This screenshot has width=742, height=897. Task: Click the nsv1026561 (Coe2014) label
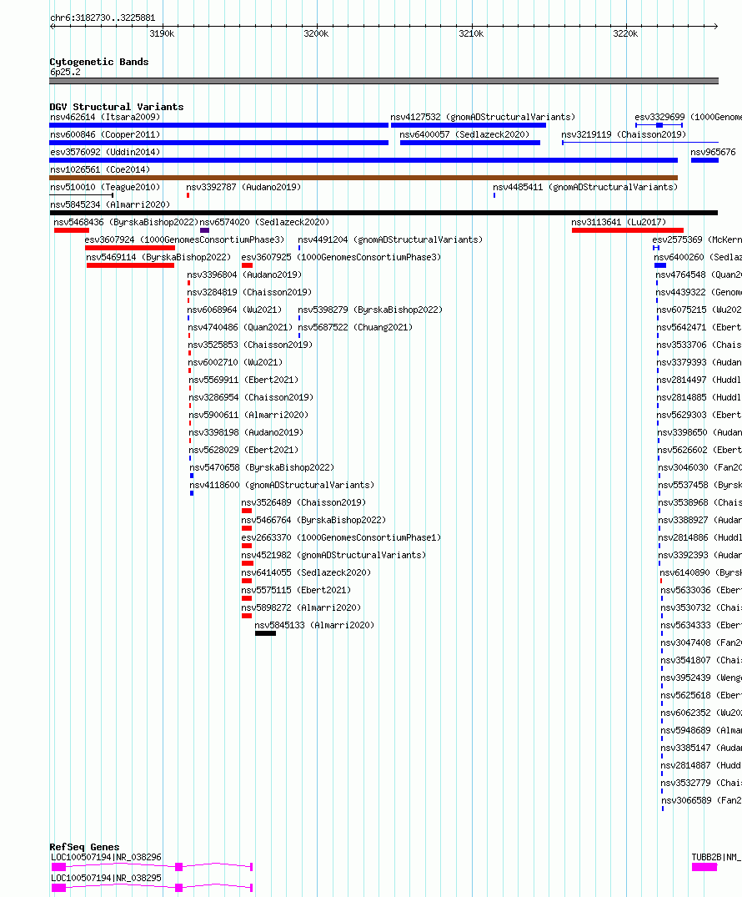pos(100,170)
